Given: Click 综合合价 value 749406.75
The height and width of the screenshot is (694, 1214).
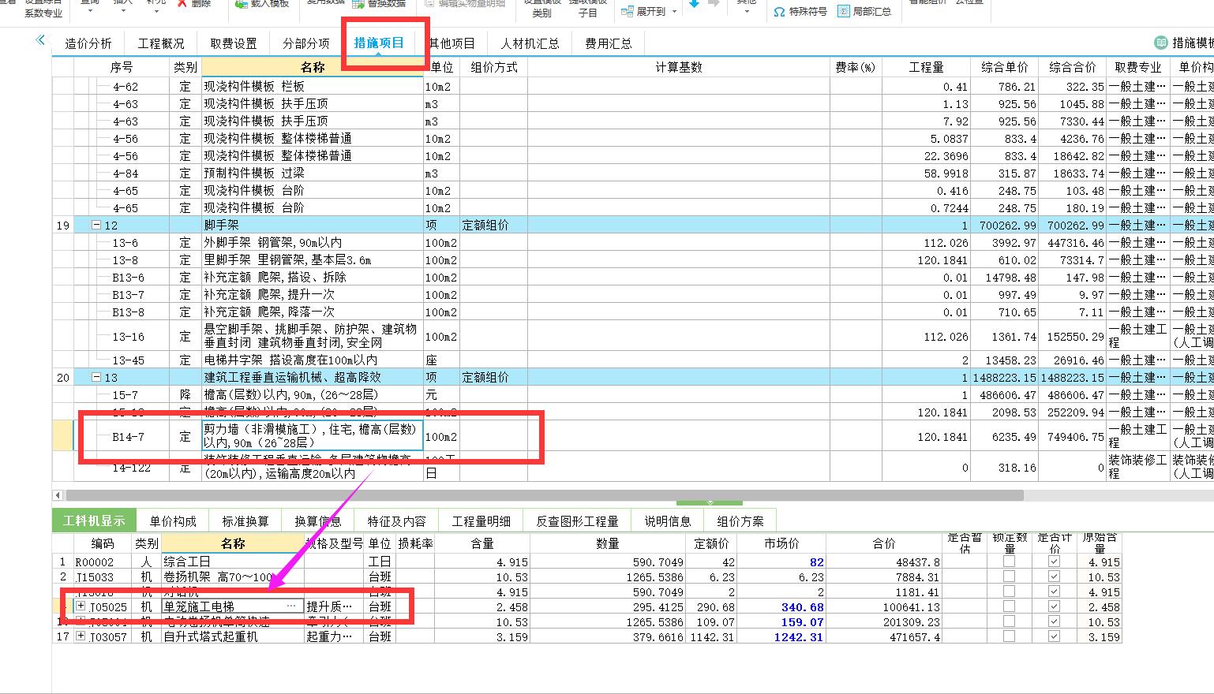Looking at the screenshot, I should pyautogui.click(x=1071, y=436).
